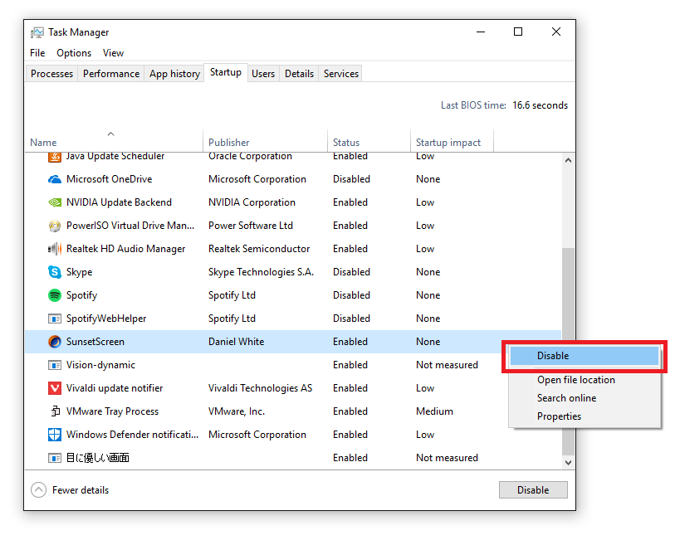Image resolution: width=680 pixels, height=540 pixels.
Task: Click the Java Update Scheduler icon
Action: click(54, 157)
